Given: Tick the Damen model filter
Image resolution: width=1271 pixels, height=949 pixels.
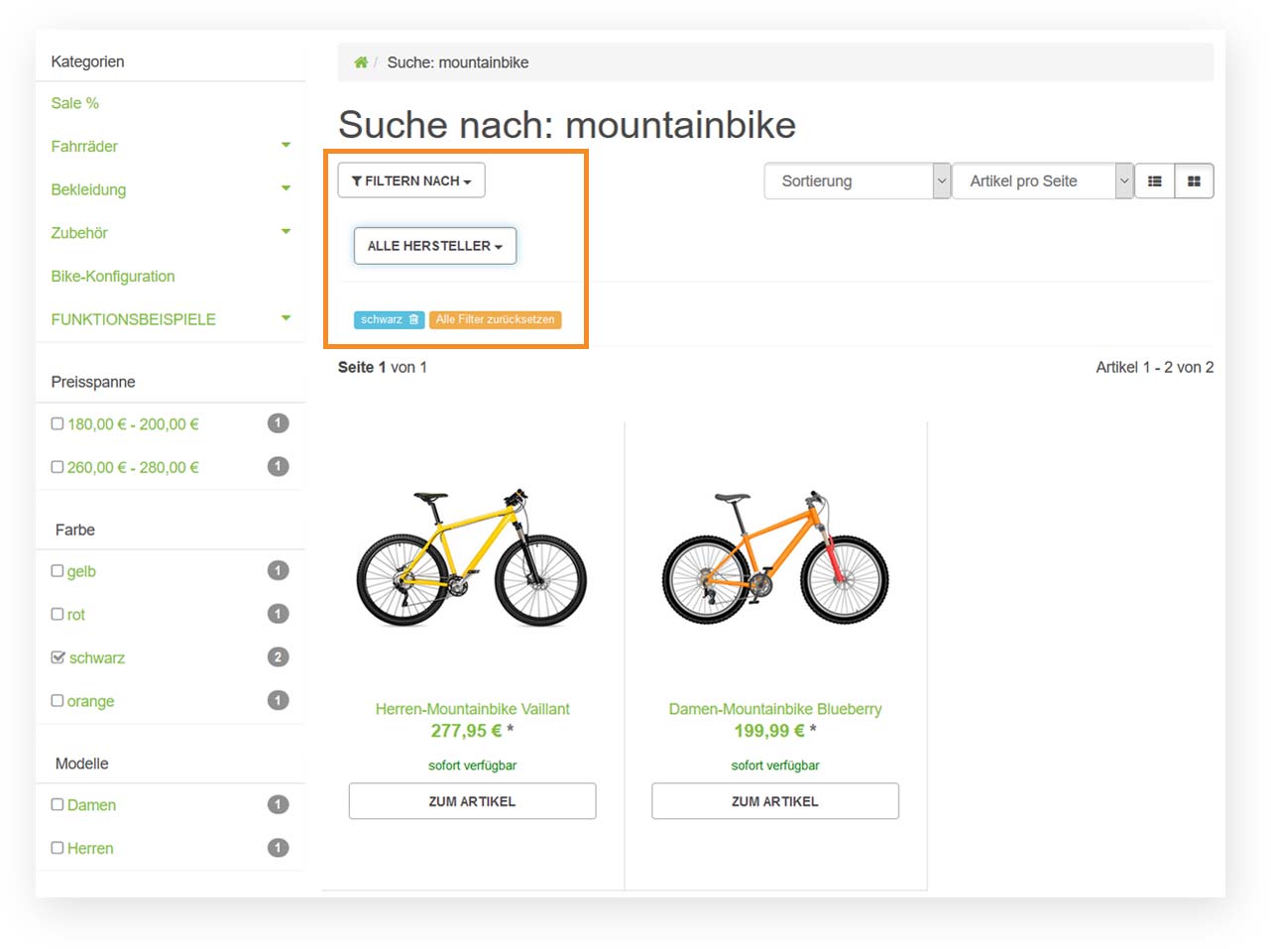Looking at the screenshot, I should [58, 804].
